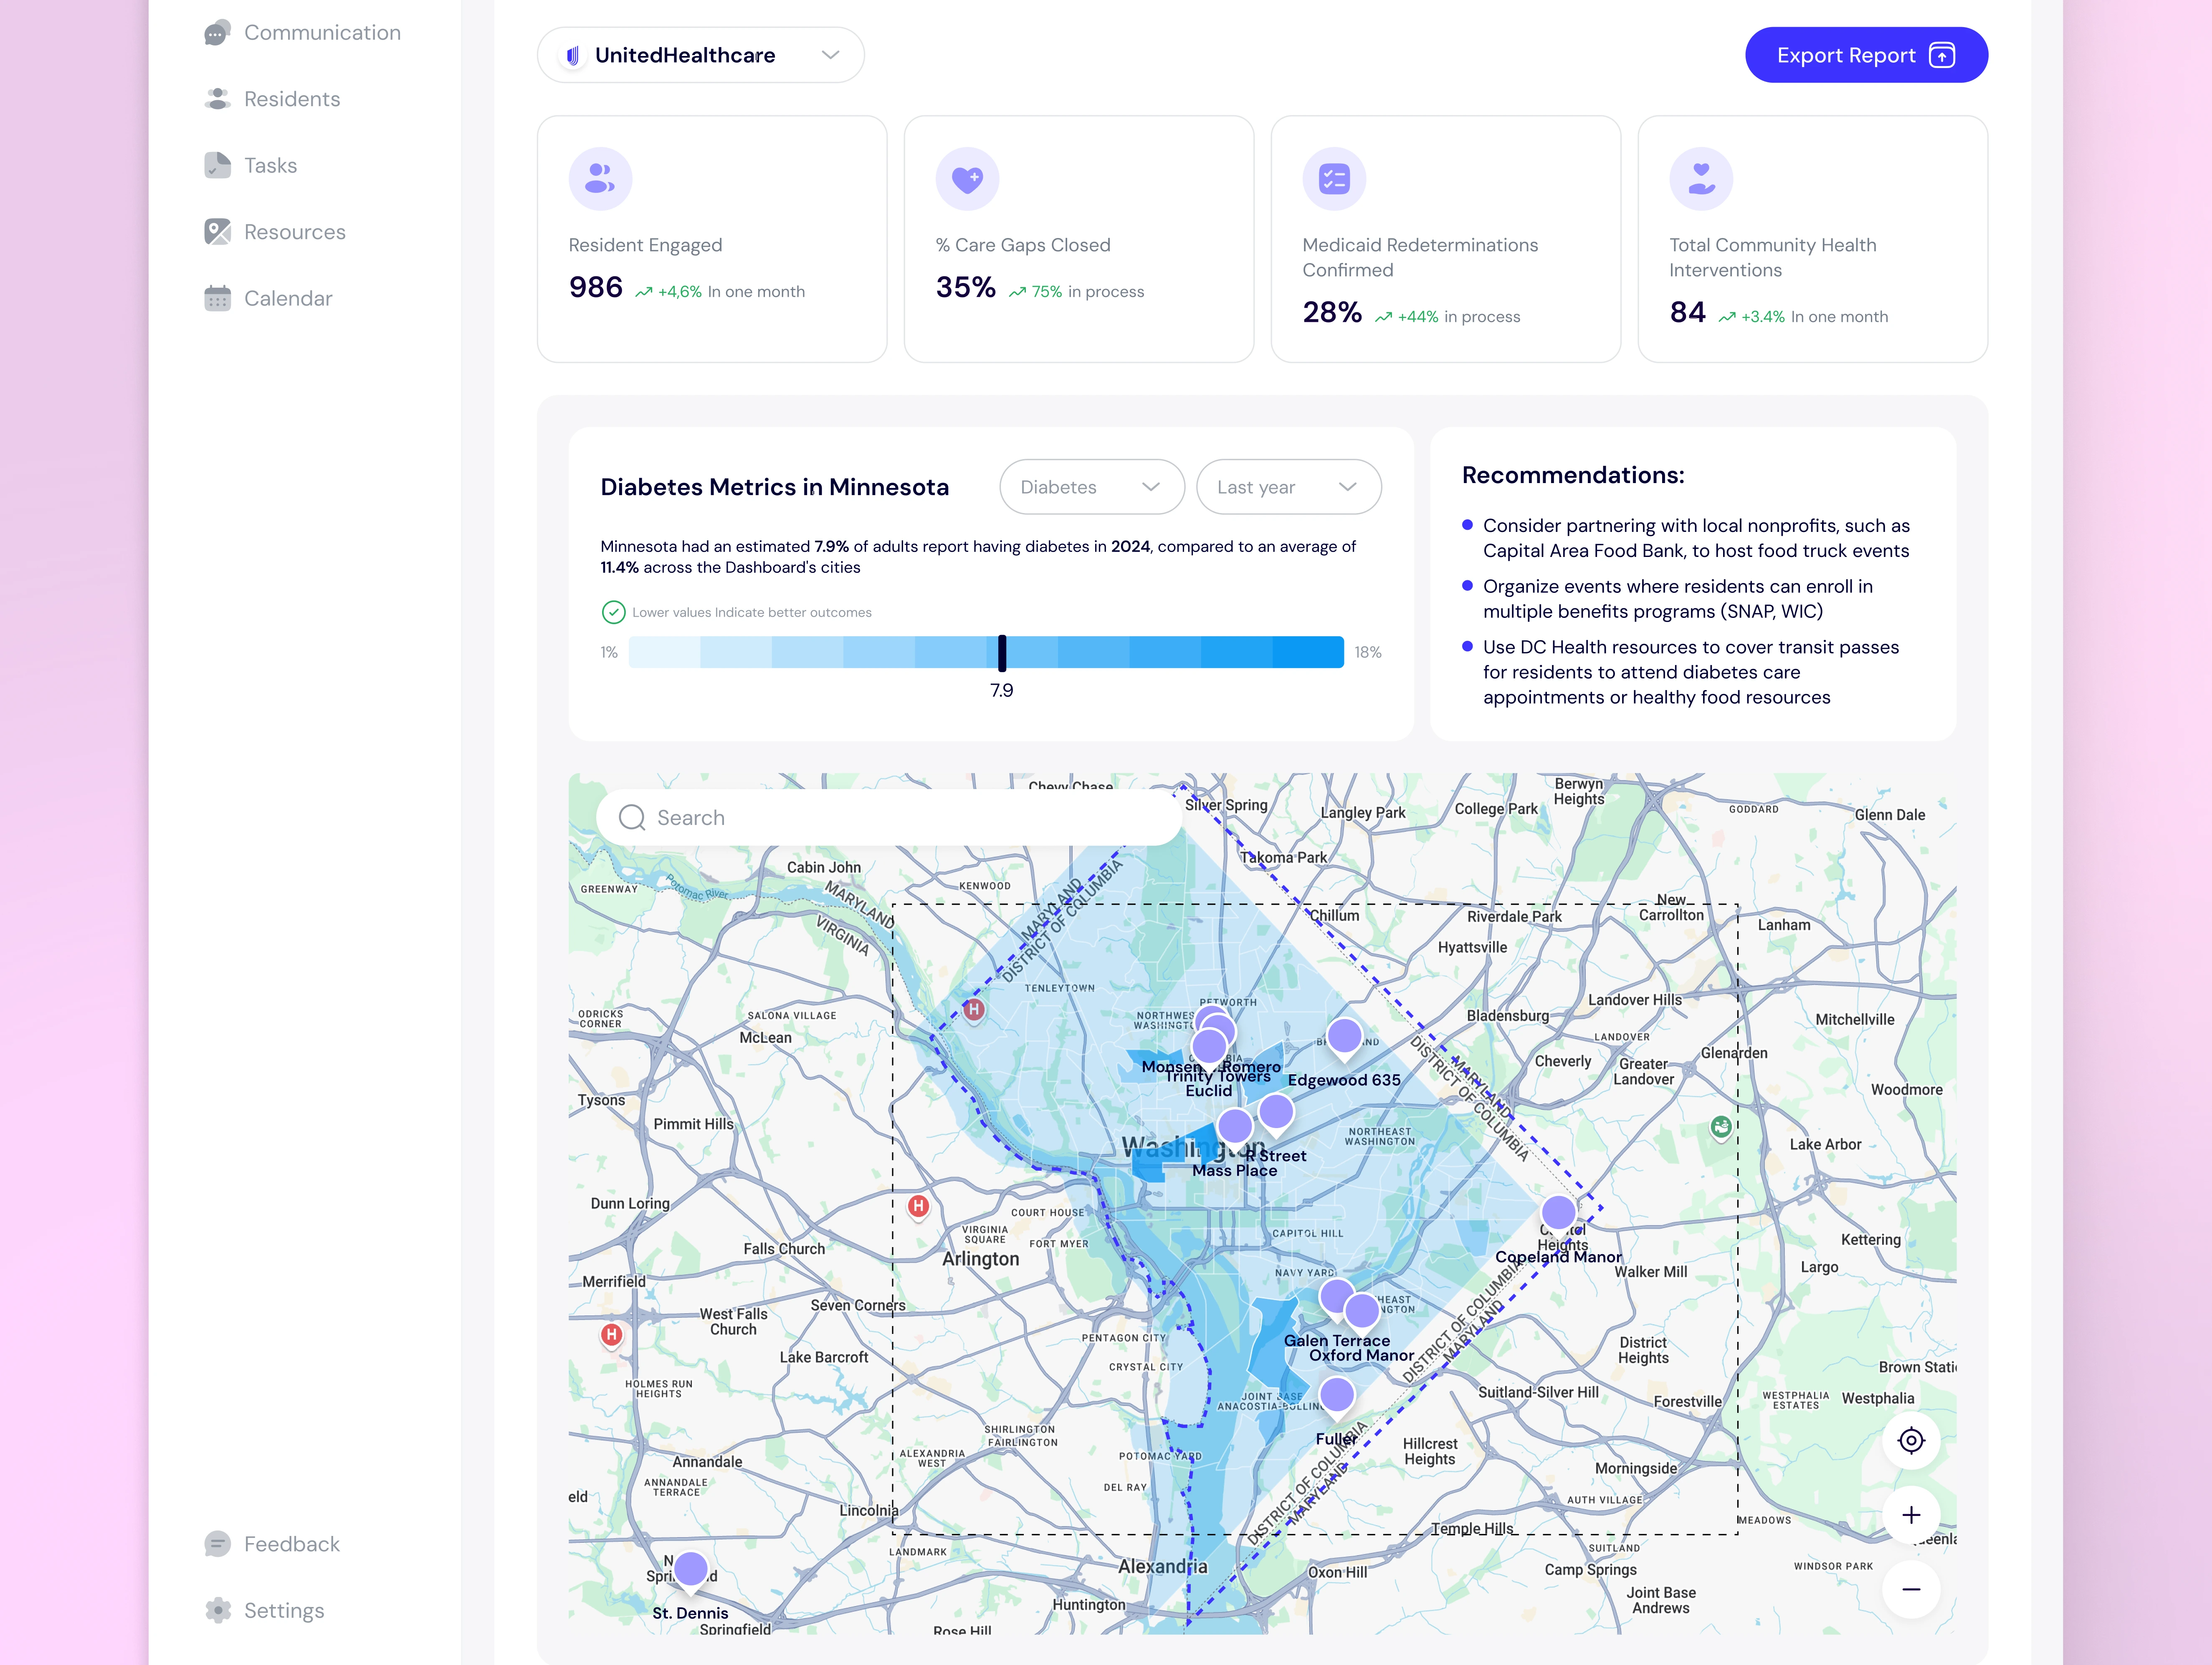Click the upload icon in Export Report
This screenshot has width=2212, height=1665.
pyautogui.click(x=1942, y=55)
